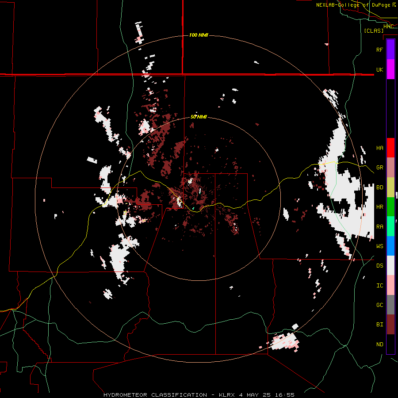Click the IC legend label

coord(380,285)
